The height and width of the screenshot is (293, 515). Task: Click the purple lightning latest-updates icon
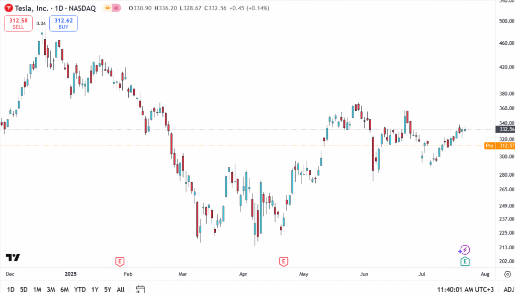tap(464, 250)
